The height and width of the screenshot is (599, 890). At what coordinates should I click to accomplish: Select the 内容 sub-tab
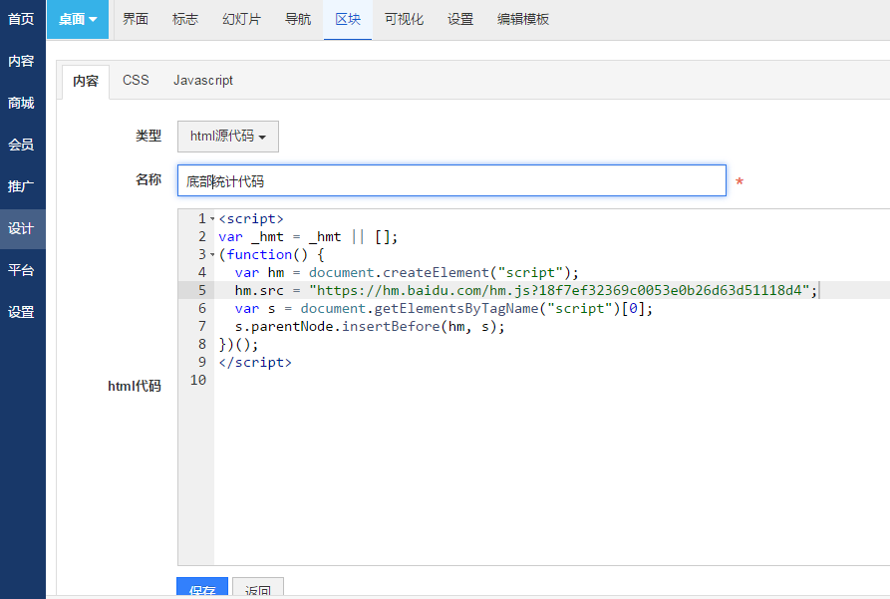(86, 81)
